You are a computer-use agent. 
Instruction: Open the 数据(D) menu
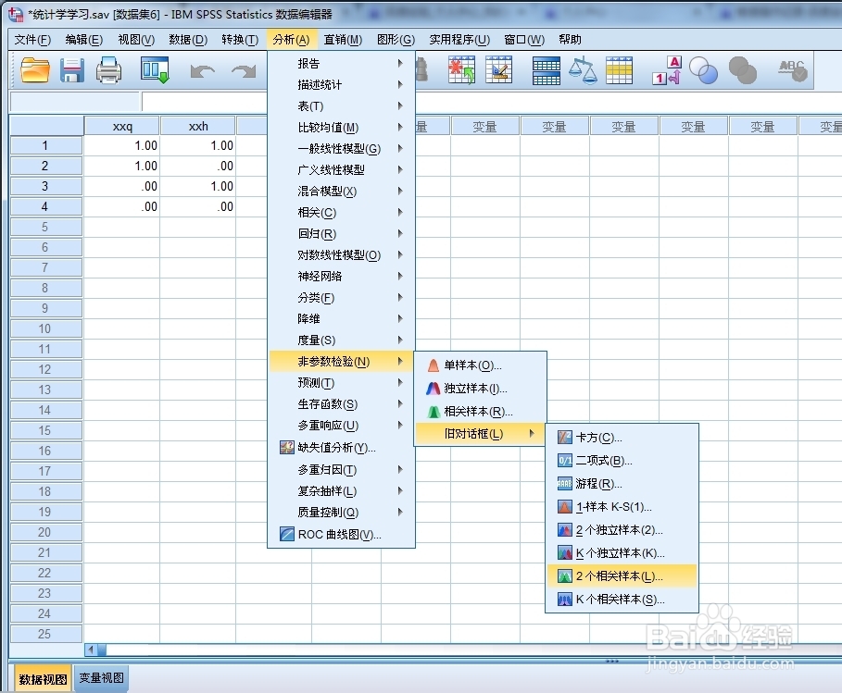(188, 40)
